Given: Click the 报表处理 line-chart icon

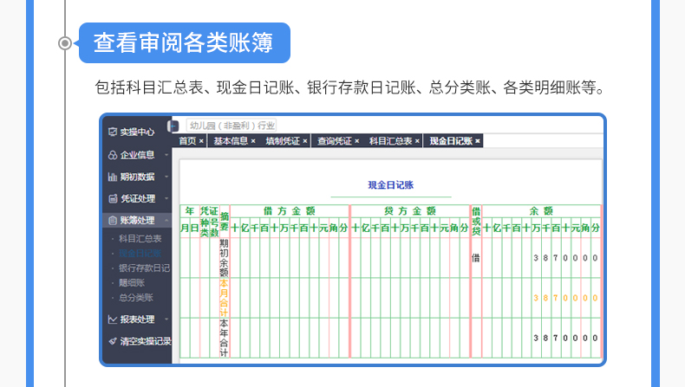Looking at the screenshot, I should [x=112, y=319].
